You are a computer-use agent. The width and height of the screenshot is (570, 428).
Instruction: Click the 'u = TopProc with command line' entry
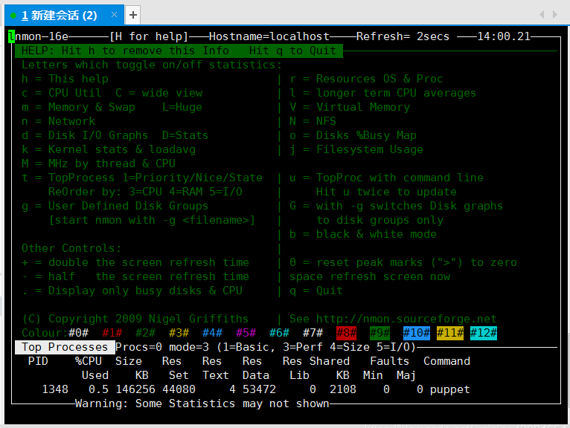click(386, 178)
